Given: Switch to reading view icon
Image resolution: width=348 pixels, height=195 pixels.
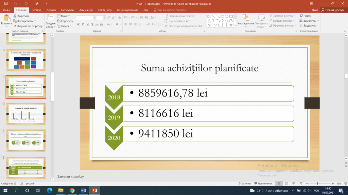Looking at the screenshot, I should pos(294,183).
